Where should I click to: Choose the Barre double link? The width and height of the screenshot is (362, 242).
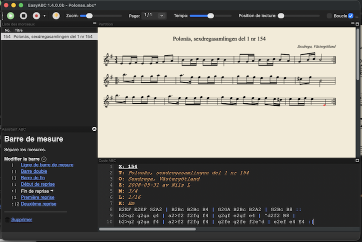(x=34, y=171)
